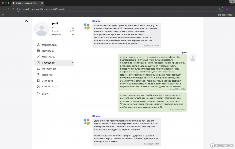
Task: Click the timestamp '18 окт 2024 в 08:20'
Action: click(x=151, y=46)
